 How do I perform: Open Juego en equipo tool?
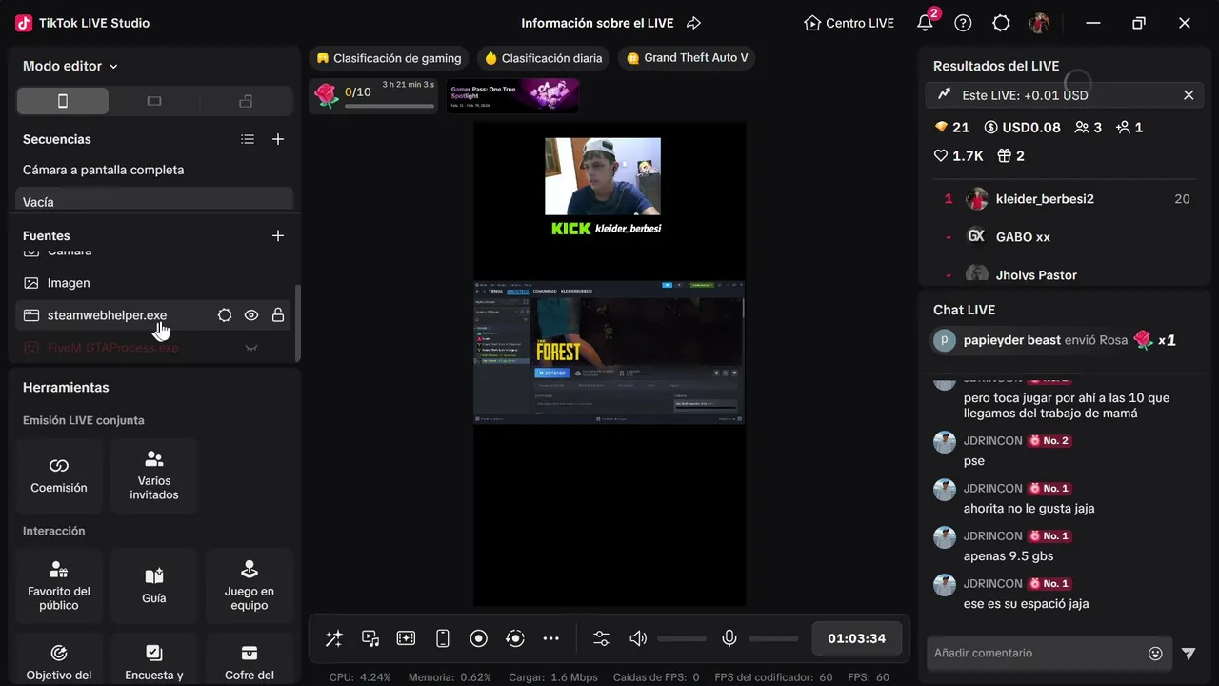click(250, 586)
